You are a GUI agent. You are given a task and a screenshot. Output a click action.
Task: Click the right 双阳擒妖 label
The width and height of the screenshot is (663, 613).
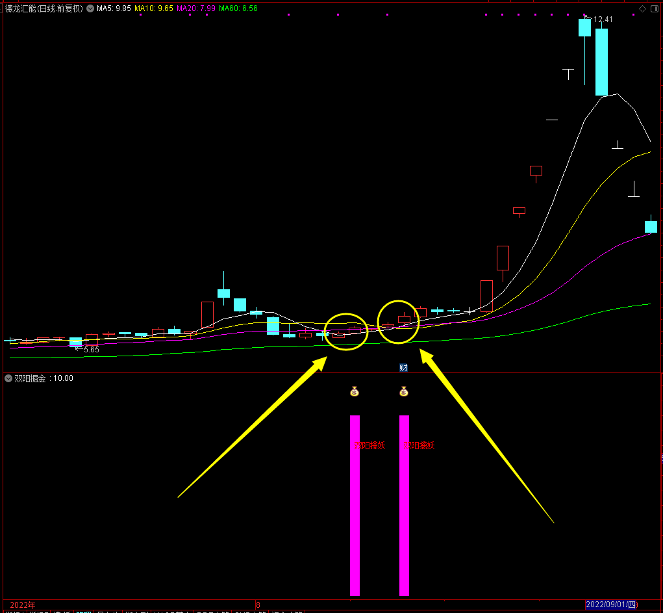(419, 445)
